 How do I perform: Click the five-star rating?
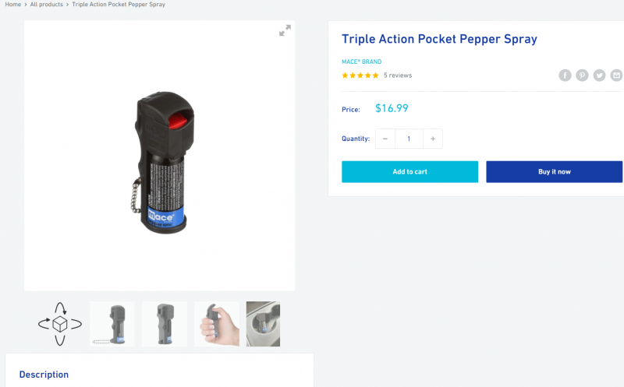click(x=360, y=75)
